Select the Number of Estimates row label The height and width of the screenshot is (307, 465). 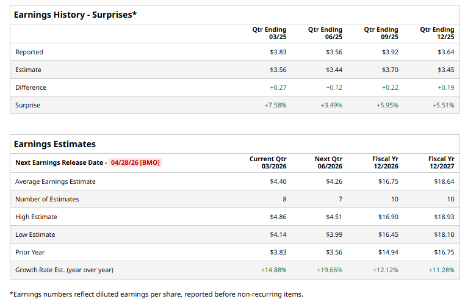(47, 199)
